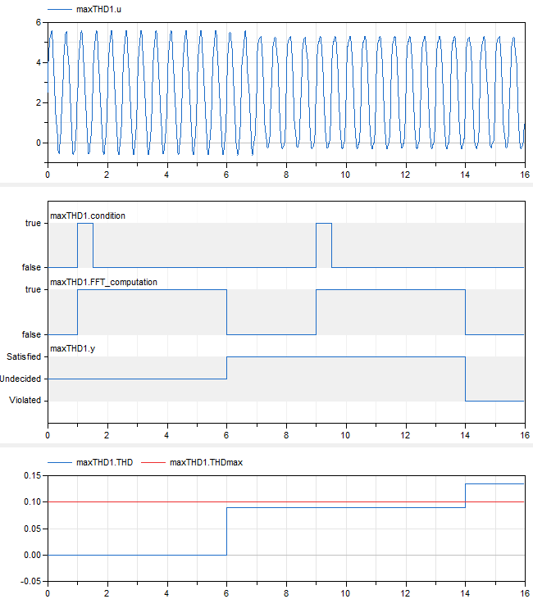Click the blue line swatch for maxTHD1.THD

61,462
